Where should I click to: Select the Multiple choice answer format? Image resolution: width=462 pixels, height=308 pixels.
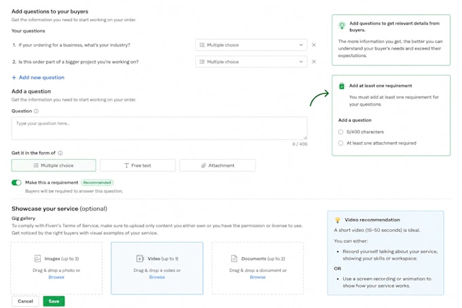pos(54,165)
